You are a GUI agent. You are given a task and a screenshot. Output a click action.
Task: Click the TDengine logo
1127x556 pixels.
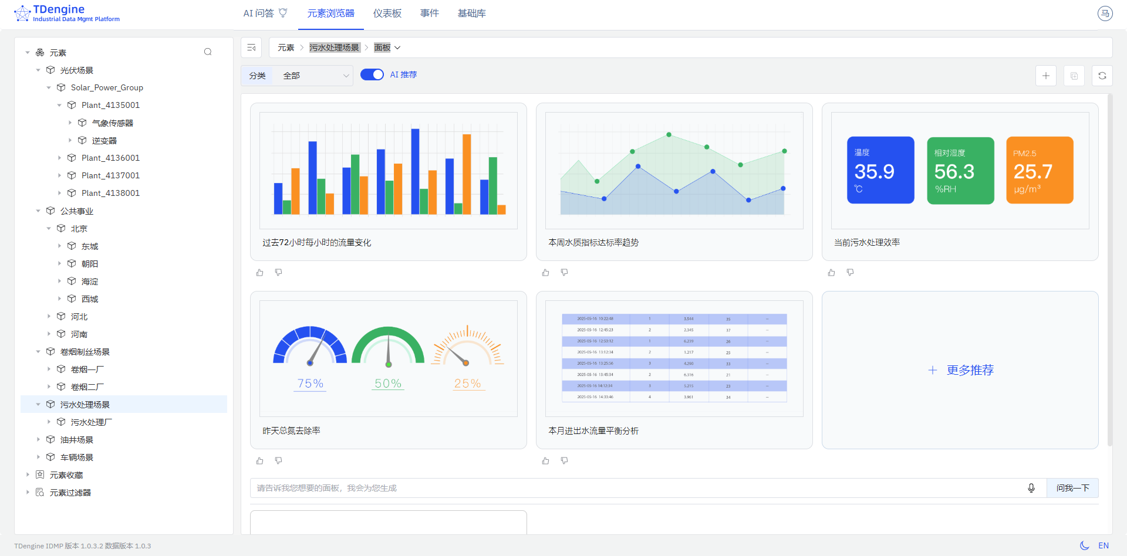[x=67, y=13]
